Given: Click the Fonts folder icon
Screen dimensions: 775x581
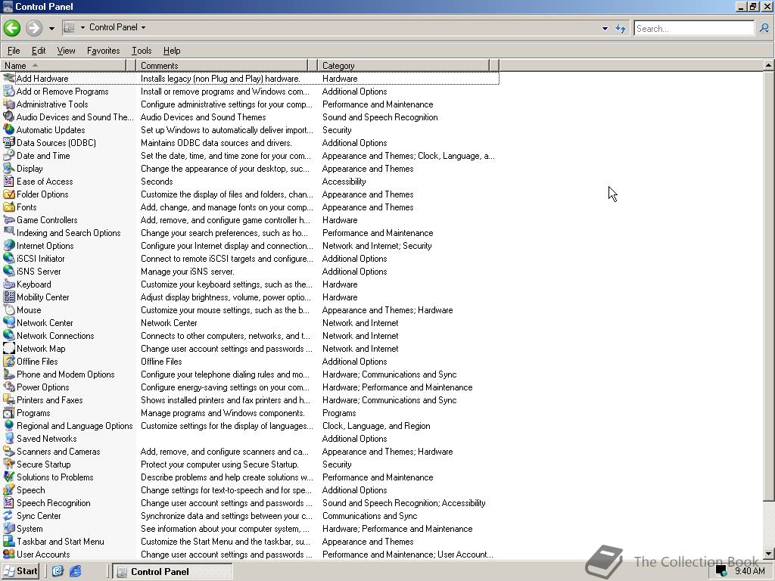Looking at the screenshot, I should (x=9, y=207).
